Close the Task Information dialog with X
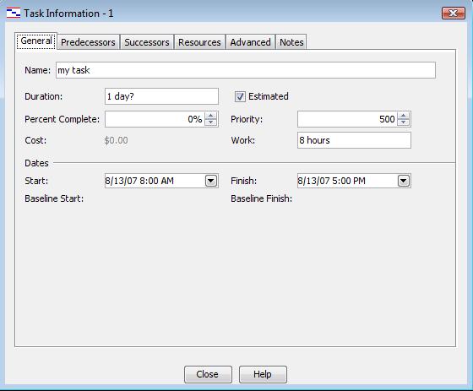The height and width of the screenshot is (391, 473). click(453, 14)
